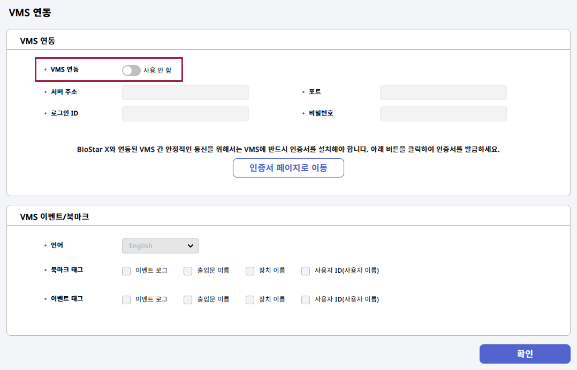The image size is (577, 370).
Task: Click the 서버 주소 input field
Action: click(x=185, y=92)
